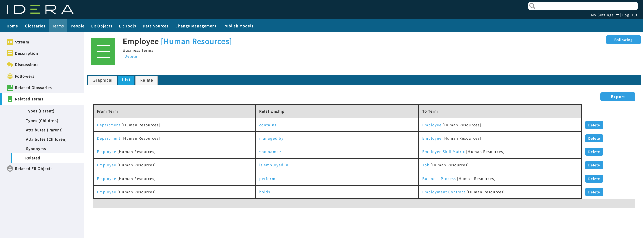Image resolution: width=643 pixels, height=238 pixels.
Task: Open Department link in the 'contains' row
Action: (x=108, y=125)
